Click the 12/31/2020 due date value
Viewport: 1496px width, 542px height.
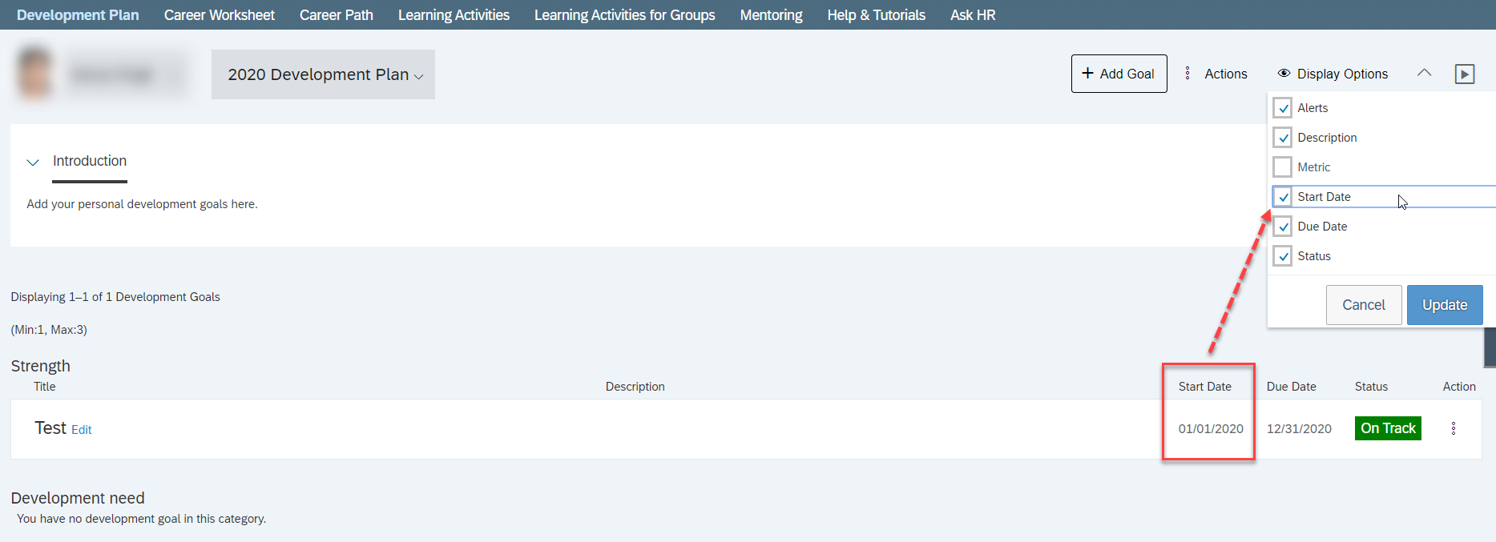pyautogui.click(x=1299, y=429)
